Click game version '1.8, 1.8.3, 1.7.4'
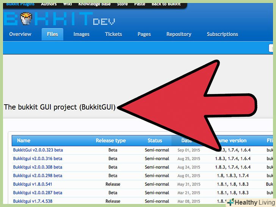276x207 pixels. tap(233, 176)
